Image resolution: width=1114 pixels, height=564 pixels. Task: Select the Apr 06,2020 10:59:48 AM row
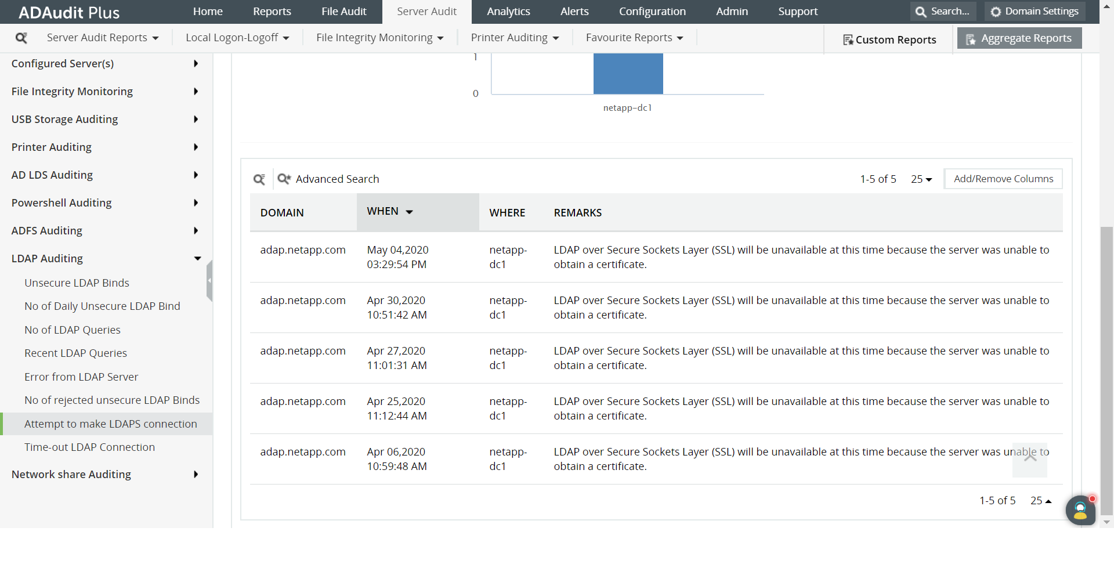[x=656, y=459]
